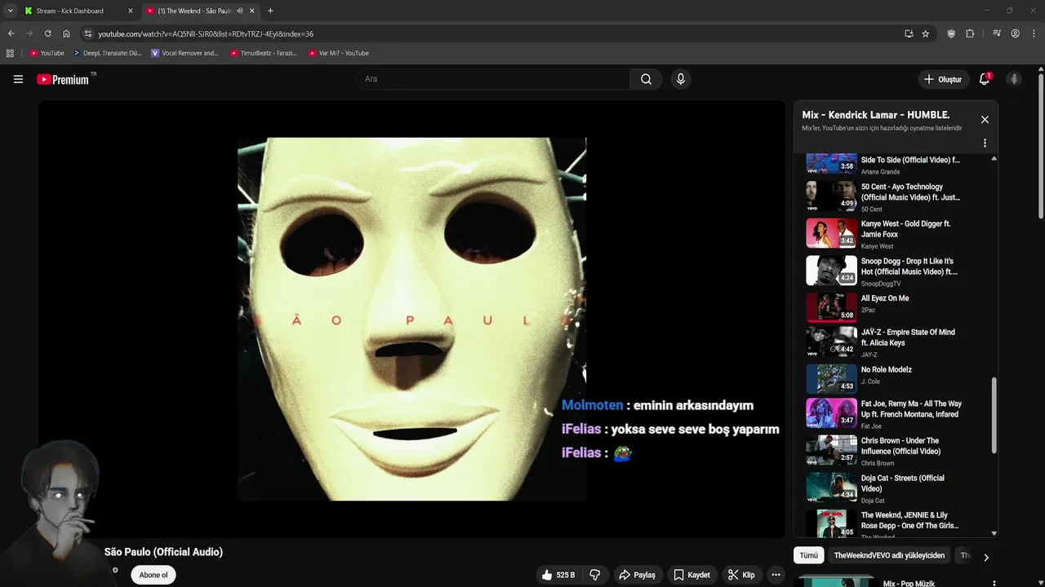This screenshot has height=587, width=1045.
Task: Focus the youtube.com address bar
Action: click(x=490, y=33)
